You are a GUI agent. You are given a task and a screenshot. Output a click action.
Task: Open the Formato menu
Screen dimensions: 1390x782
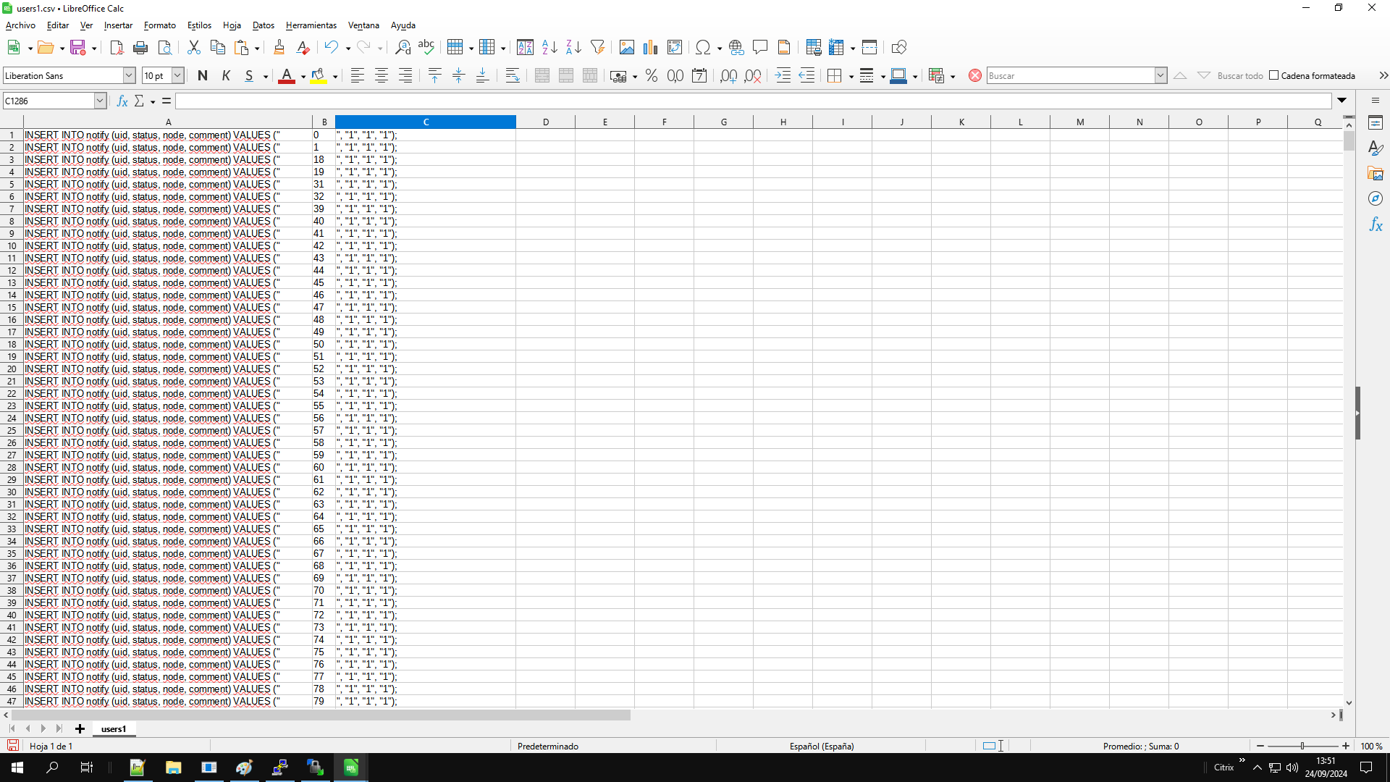[x=160, y=25]
